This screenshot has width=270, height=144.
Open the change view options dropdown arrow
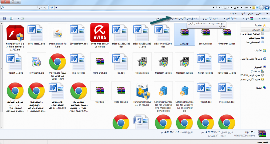point(18,18)
